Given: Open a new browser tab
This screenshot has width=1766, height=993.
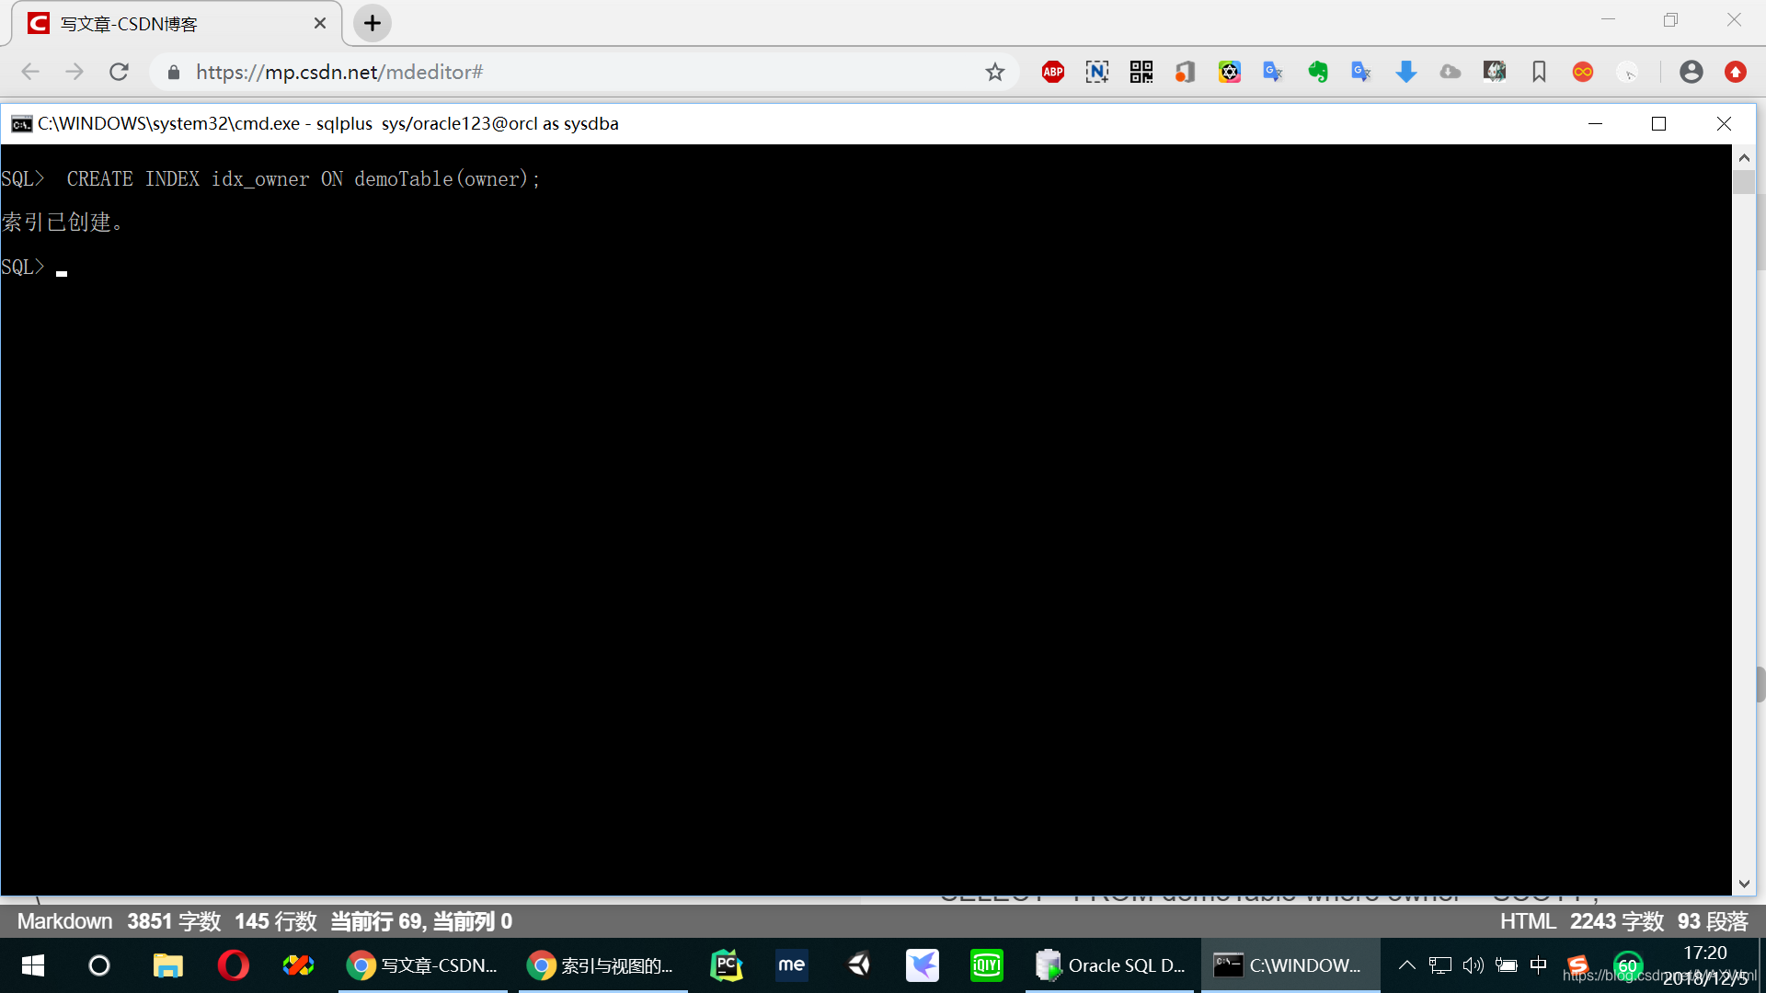Looking at the screenshot, I should coord(373,24).
